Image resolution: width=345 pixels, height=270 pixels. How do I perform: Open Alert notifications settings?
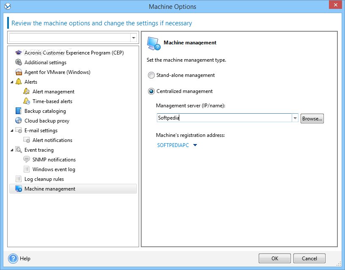tap(52, 140)
